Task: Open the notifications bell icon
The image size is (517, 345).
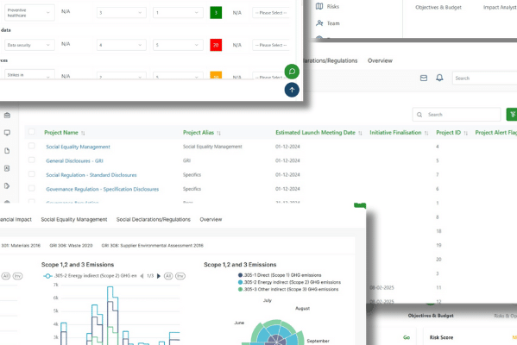Action: coord(439,78)
